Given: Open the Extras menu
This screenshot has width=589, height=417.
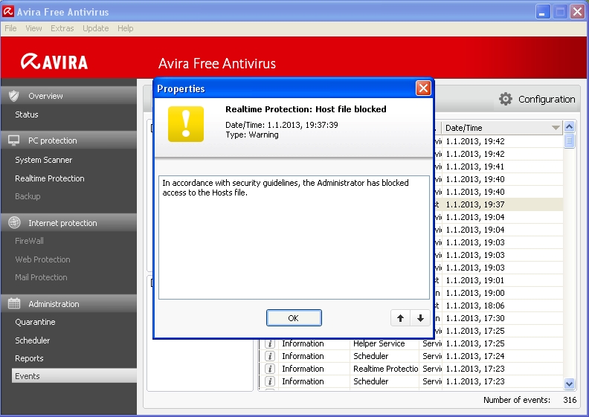Looking at the screenshot, I should [x=62, y=28].
